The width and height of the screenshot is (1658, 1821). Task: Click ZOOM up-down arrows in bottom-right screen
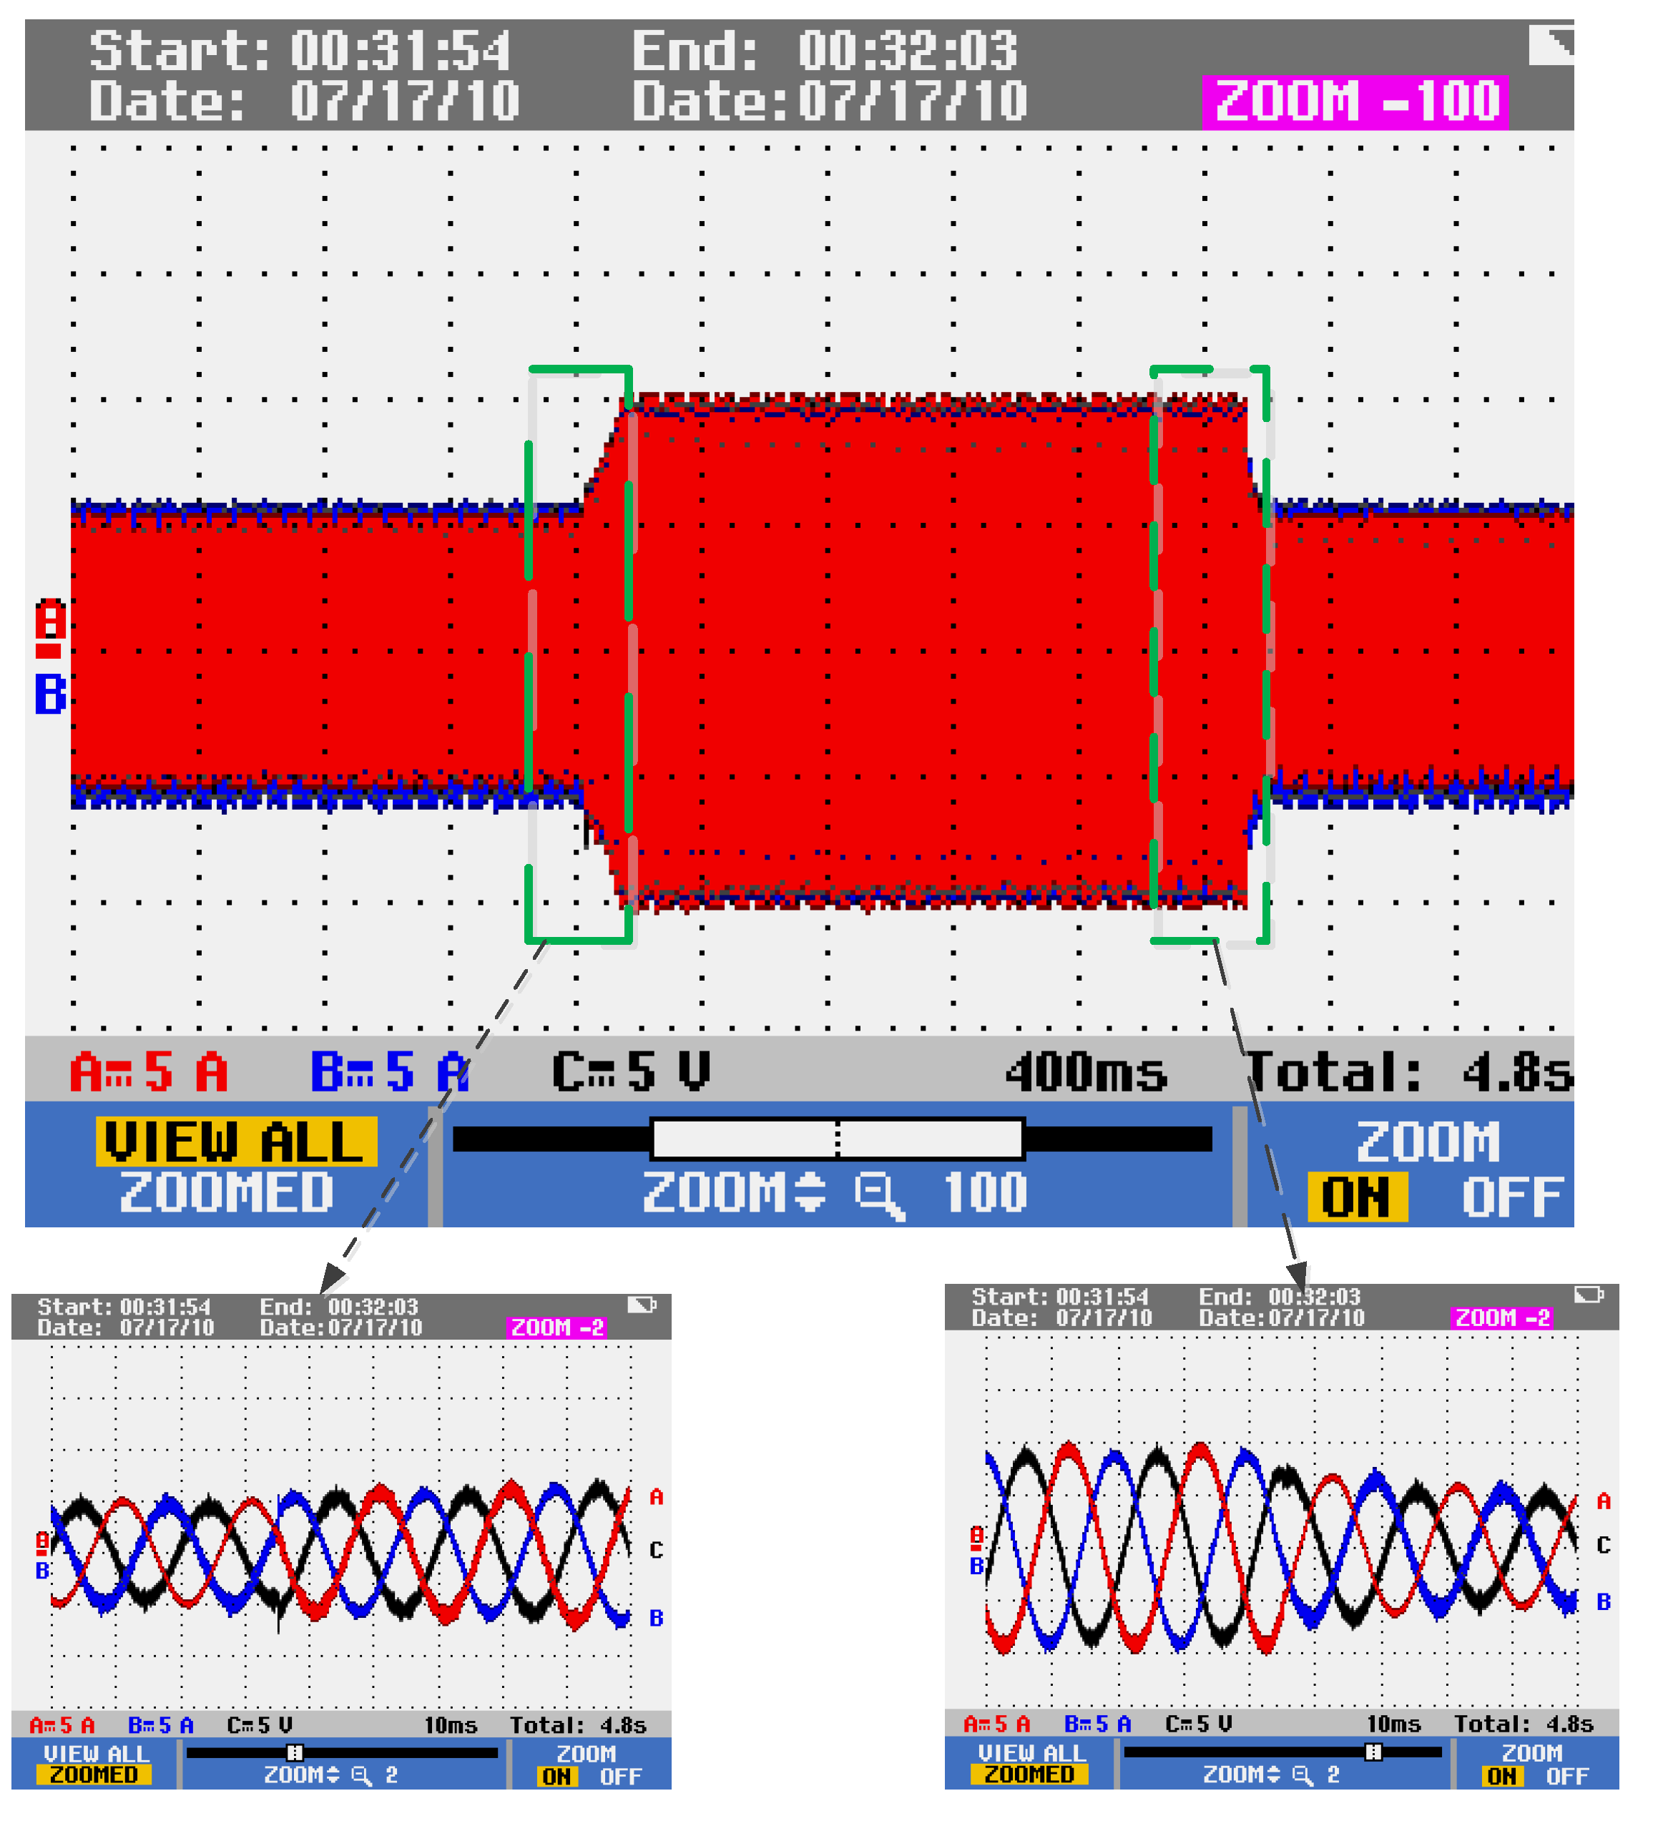pos(1273,1773)
